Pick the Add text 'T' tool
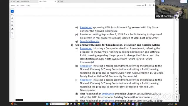 (x=12, y=33)
